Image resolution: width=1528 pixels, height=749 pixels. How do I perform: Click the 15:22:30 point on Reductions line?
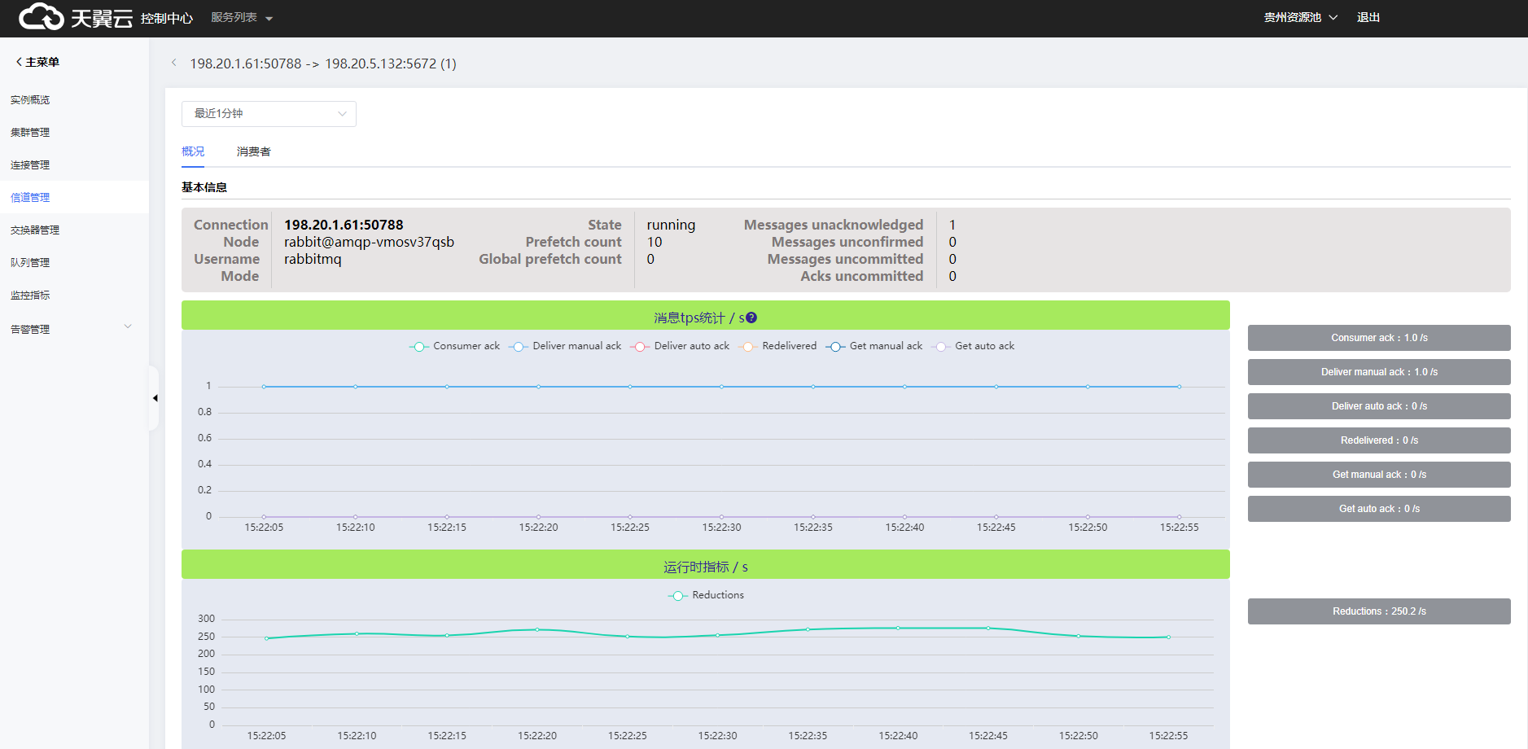point(717,635)
